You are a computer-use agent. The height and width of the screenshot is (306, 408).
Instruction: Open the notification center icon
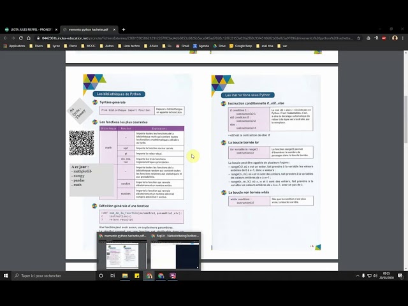coord(400,275)
